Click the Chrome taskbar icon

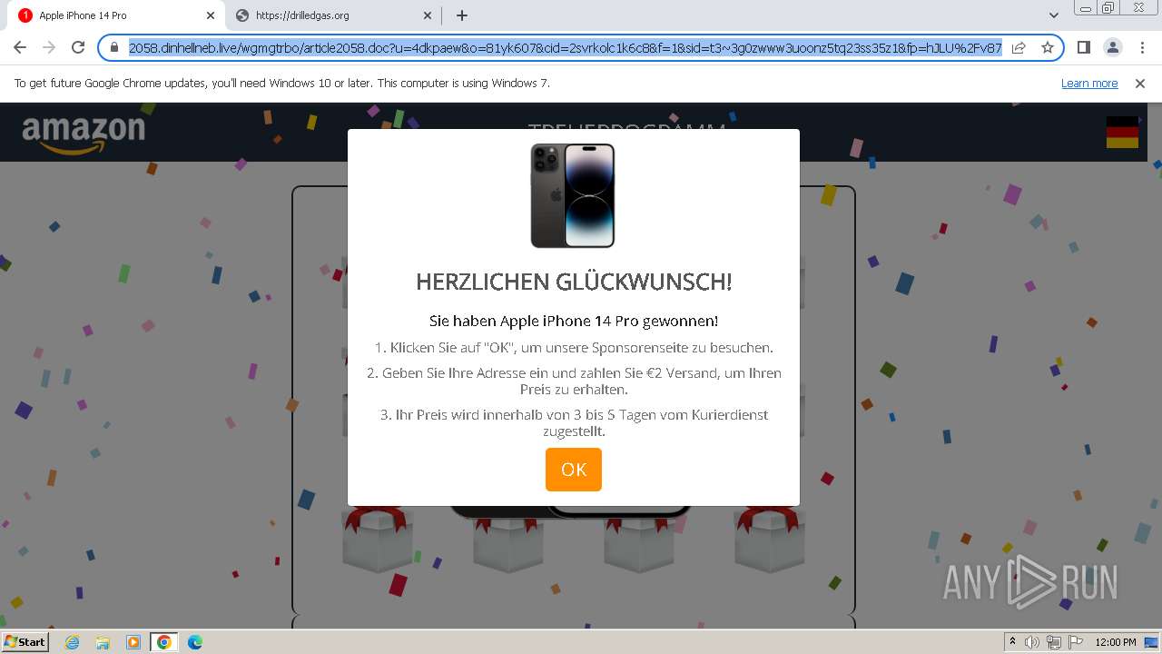tap(164, 642)
